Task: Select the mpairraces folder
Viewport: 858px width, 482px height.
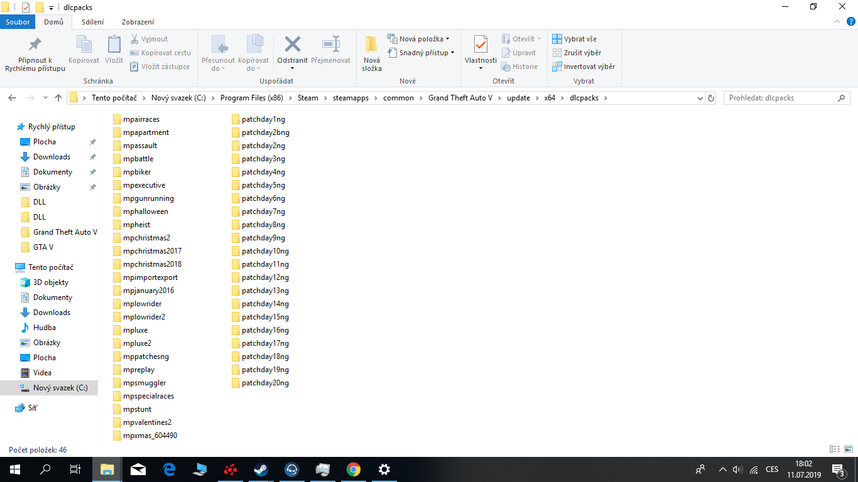Action: coord(137,119)
